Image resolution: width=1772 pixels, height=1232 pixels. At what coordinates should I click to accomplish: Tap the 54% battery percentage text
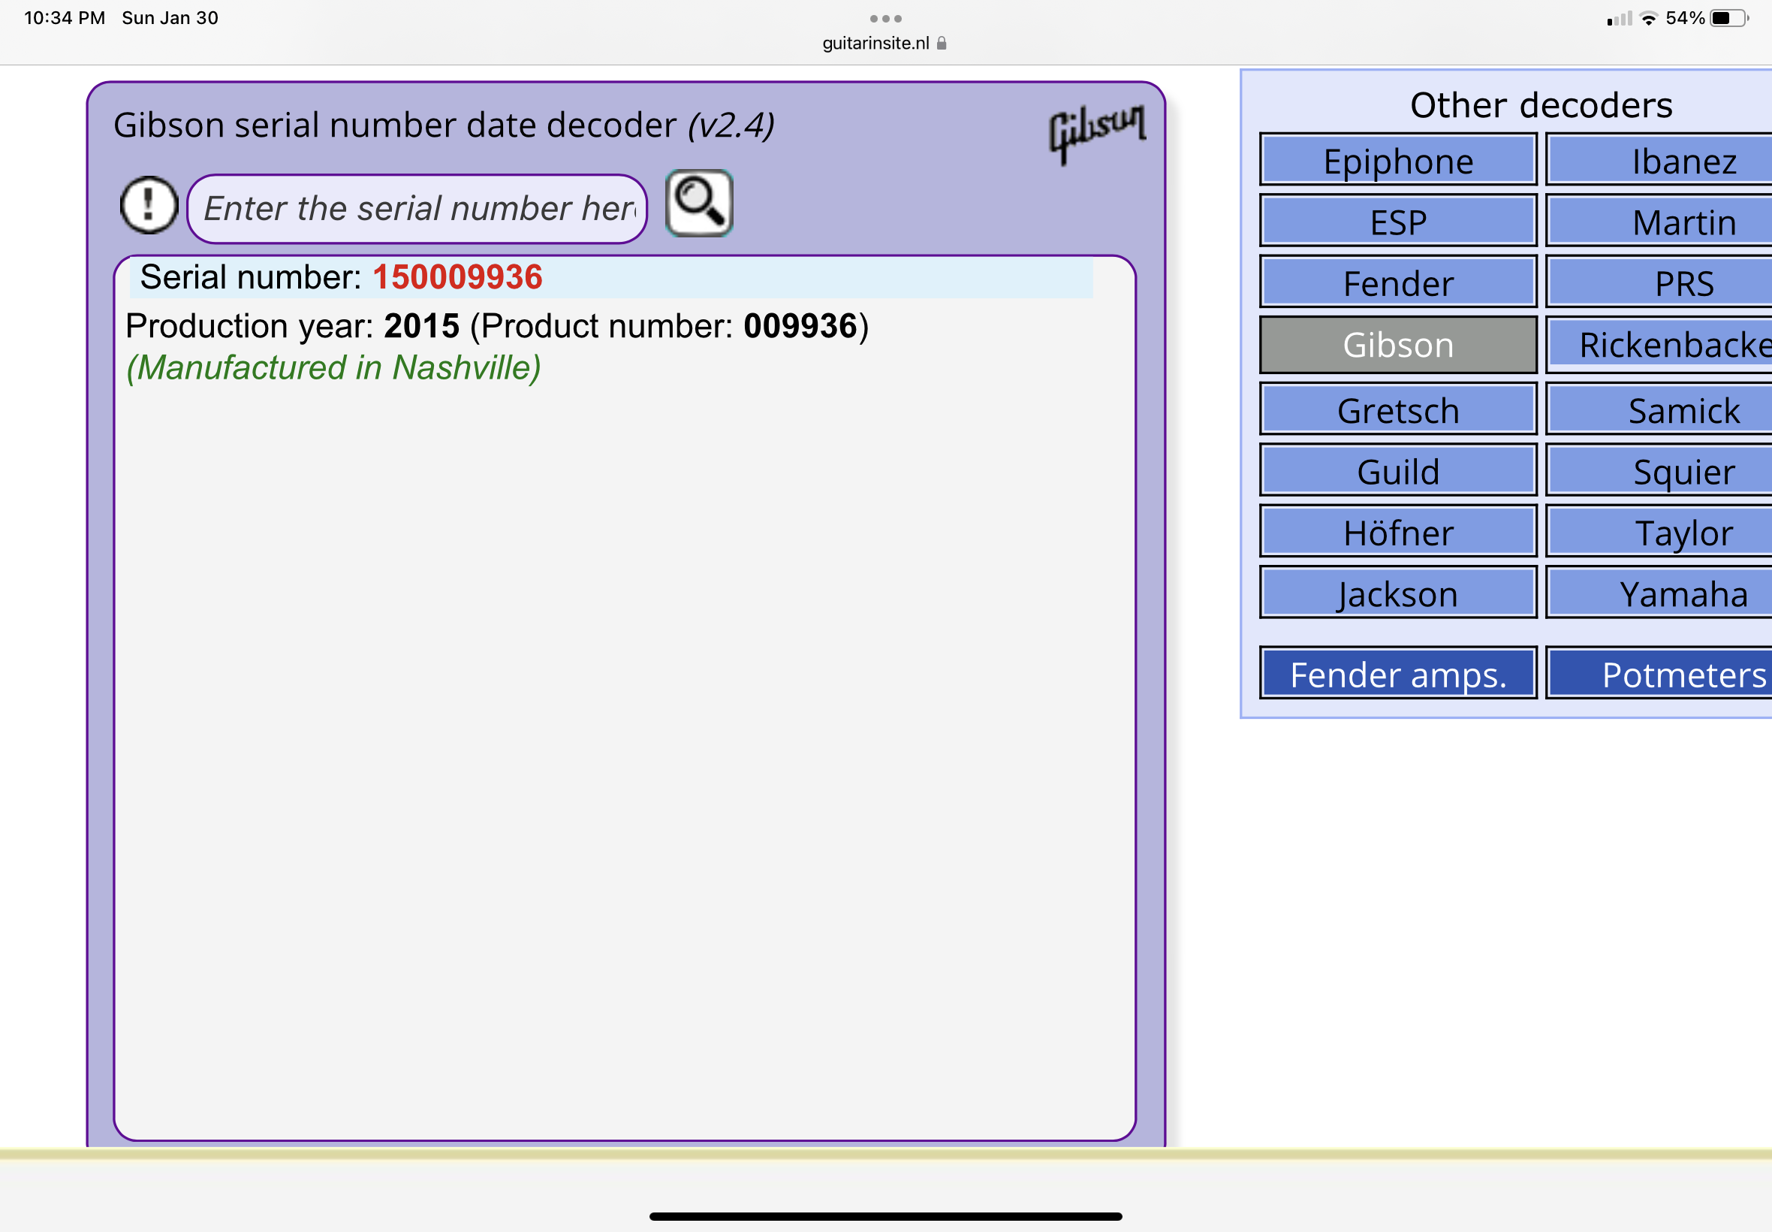click(1685, 18)
